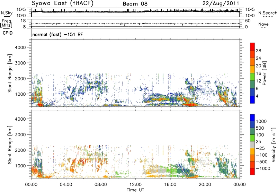Click the "12" tick on Power colorbar
The image size is (277, 192).
point(258,81)
